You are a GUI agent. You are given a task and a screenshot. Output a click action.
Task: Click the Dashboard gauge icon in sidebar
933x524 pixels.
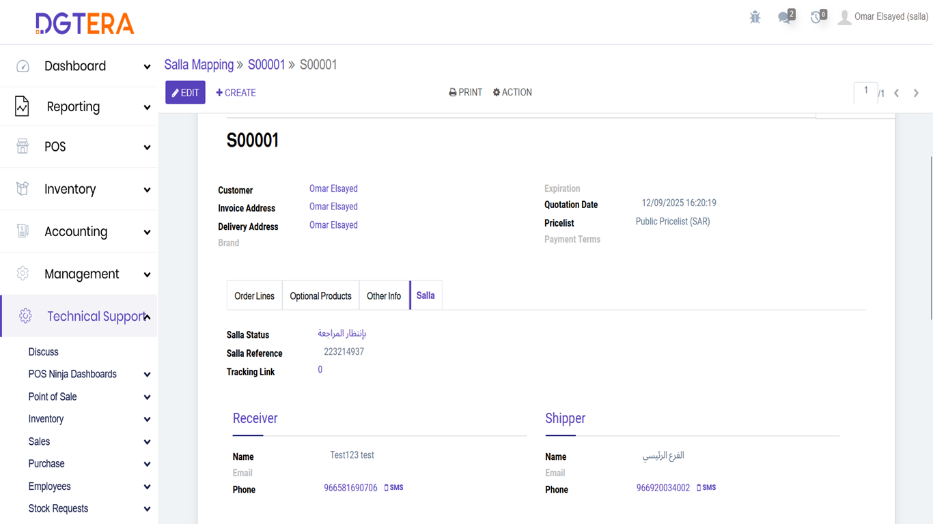(23, 66)
